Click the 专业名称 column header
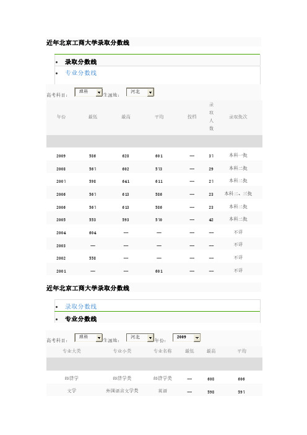 [163, 351]
